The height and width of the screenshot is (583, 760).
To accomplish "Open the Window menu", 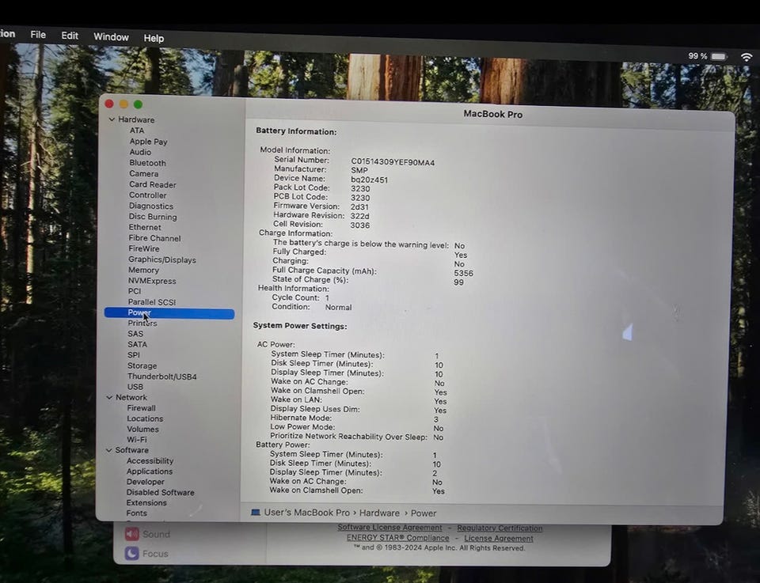I will point(111,37).
